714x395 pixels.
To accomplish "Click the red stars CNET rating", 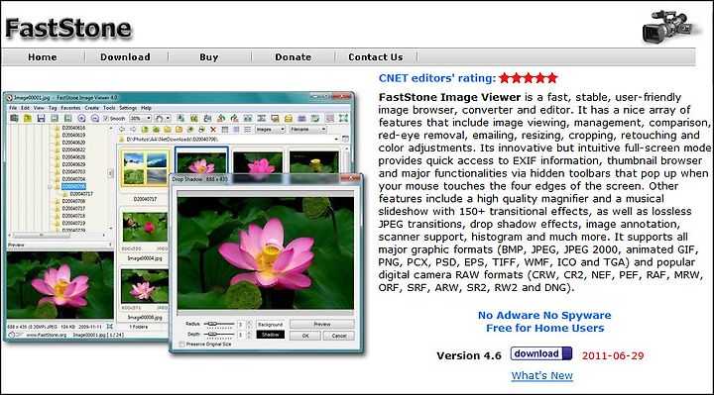I will [x=529, y=78].
